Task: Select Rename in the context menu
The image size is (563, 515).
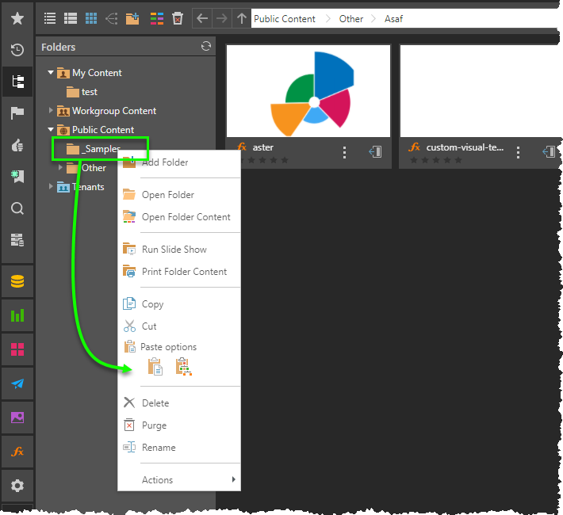Action: coord(159,448)
